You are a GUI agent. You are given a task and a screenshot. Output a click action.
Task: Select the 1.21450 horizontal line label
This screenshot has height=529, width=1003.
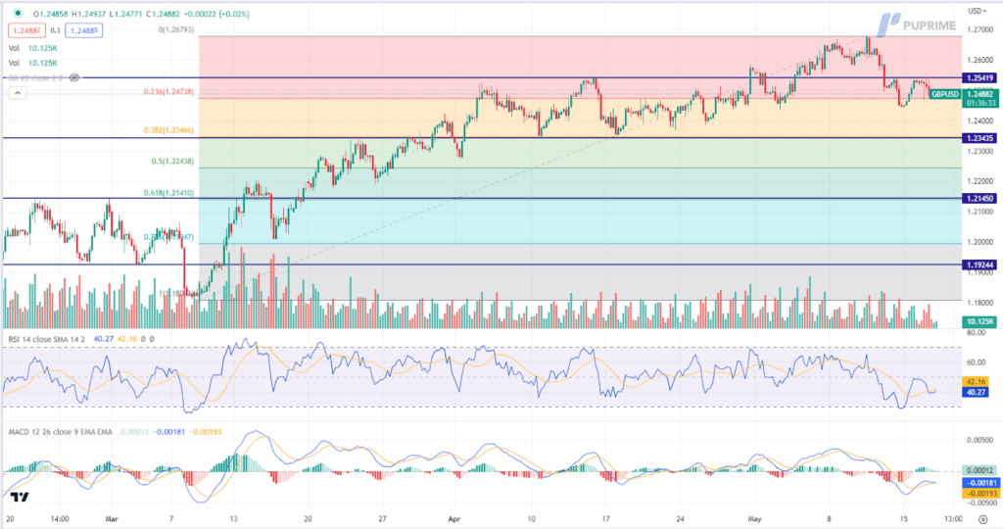pos(979,199)
